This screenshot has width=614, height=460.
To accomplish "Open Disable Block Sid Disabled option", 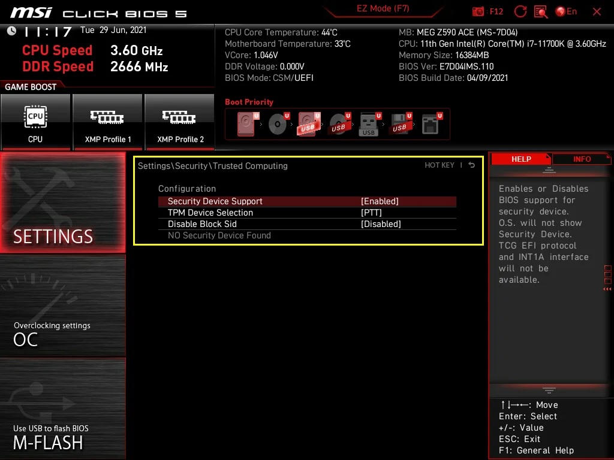I will click(x=381, y=224).
